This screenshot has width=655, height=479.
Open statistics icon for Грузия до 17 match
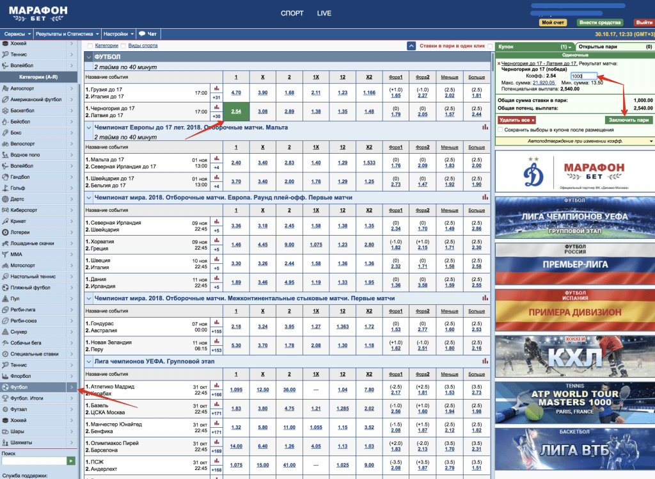pos(216,88)
